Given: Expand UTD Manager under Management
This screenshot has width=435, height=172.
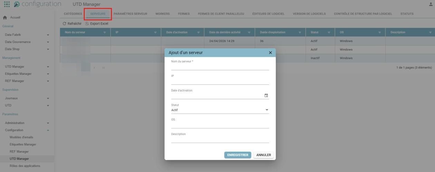Looking at the screenshot, I should (48, 67).
